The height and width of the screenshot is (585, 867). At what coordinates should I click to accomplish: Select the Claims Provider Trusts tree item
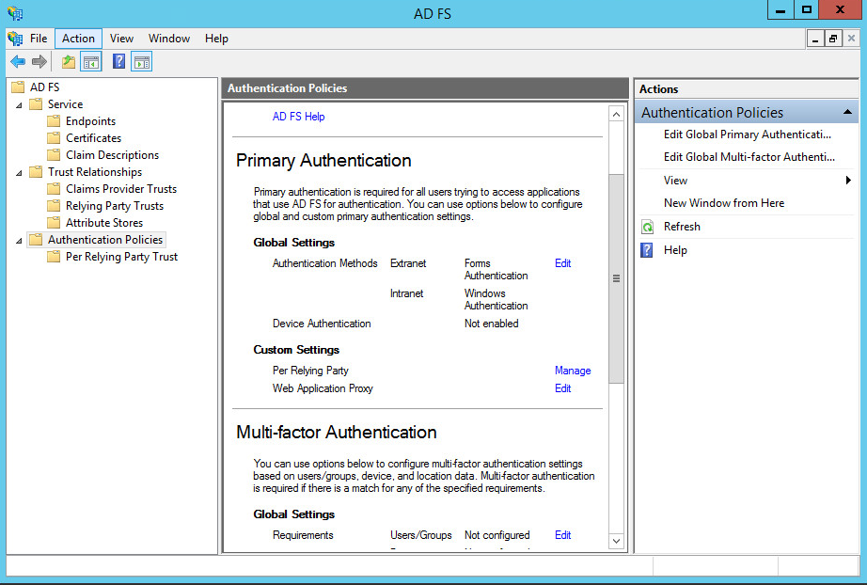[121, 188]
